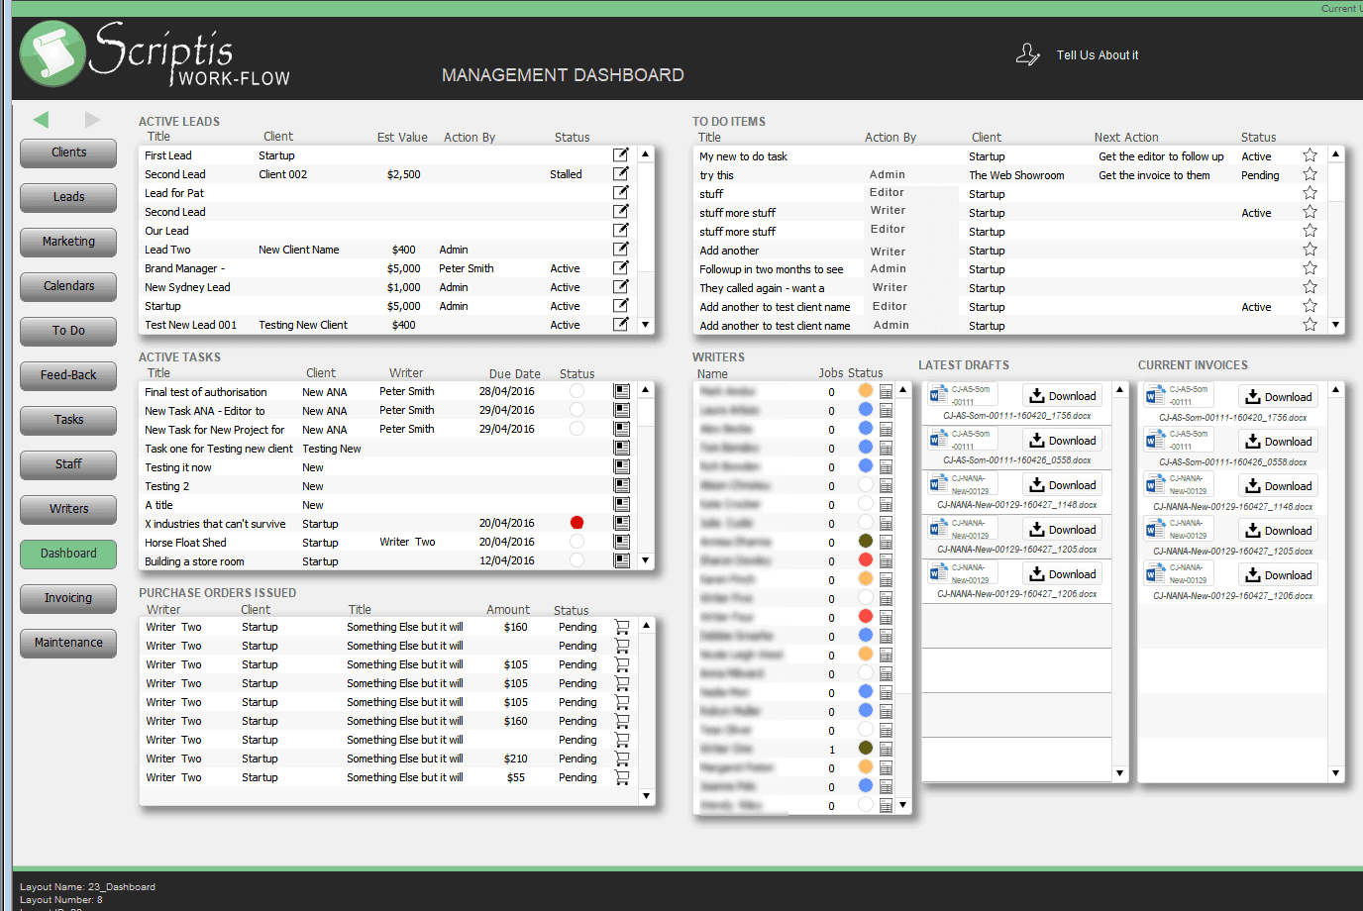Click olive status dot for writer with 1 job

pos(865,748)
